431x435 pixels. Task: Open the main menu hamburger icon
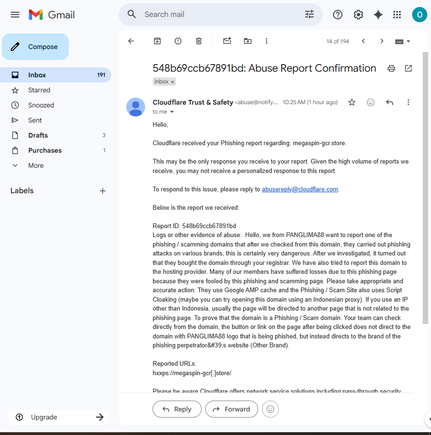pos(15,15)
